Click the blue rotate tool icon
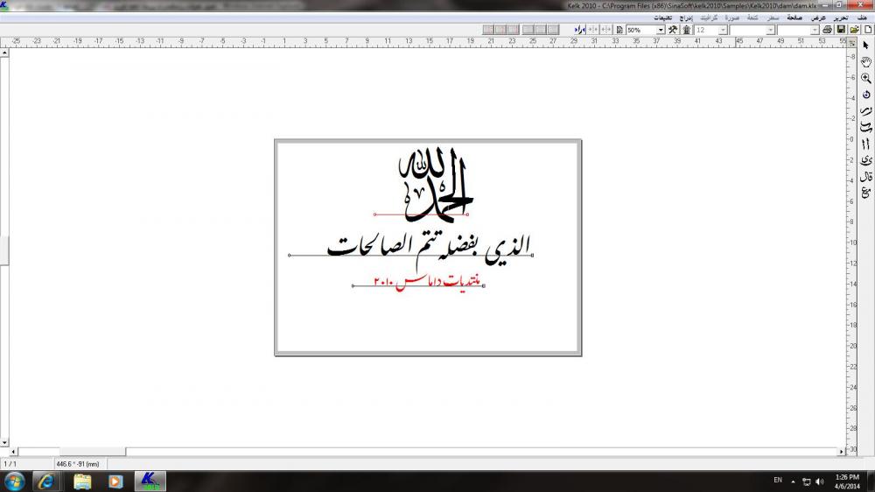This screenshot has width=875, height=492. (865, 95)
